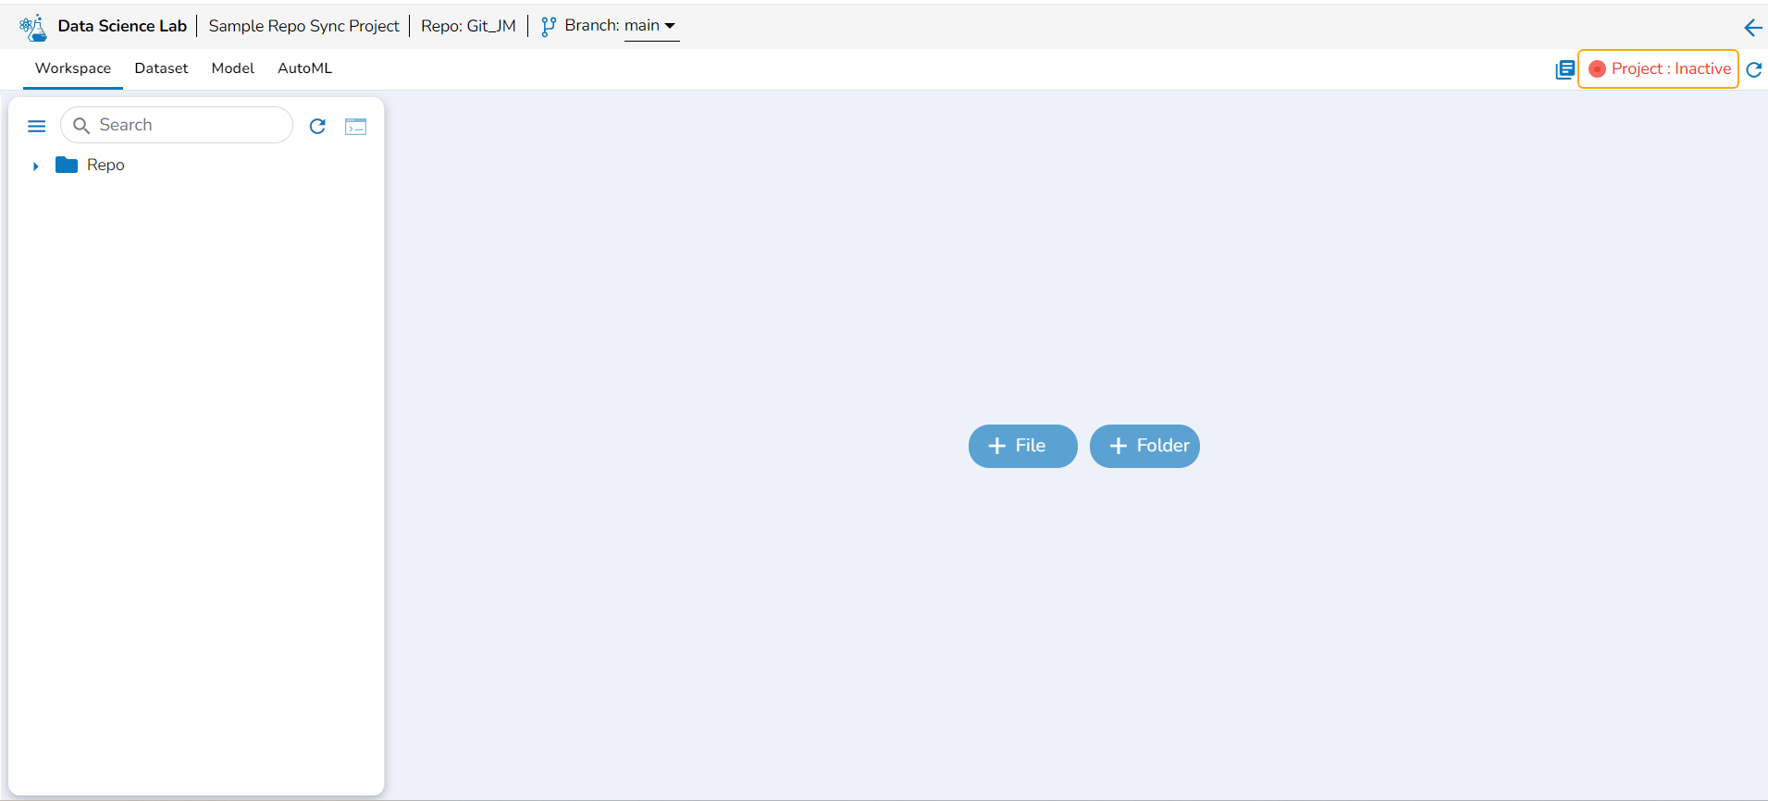Click the git branch icon
The width and height of the screenshot is (1768, 801).
click(x=549, y=27)
